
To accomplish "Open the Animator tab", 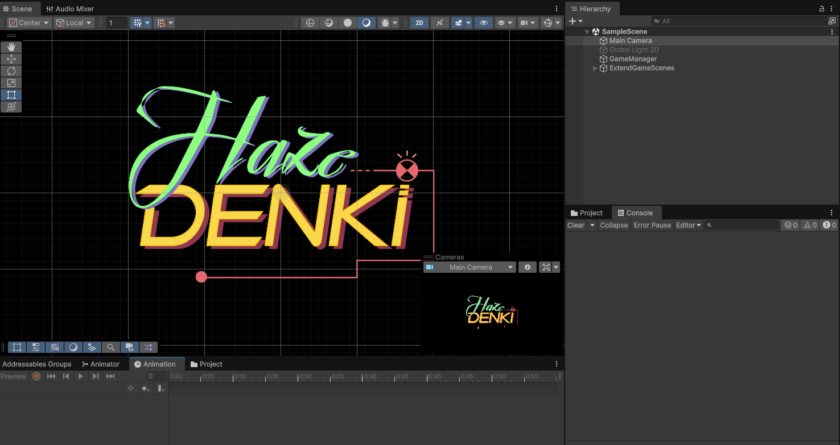I will tap(101, 364).
